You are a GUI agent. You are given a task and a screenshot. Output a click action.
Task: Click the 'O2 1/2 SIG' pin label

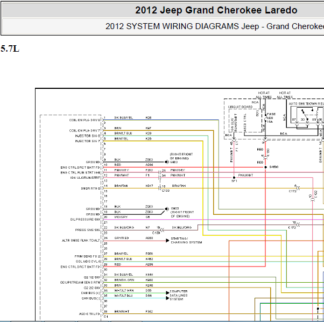(x=92, y=277)
